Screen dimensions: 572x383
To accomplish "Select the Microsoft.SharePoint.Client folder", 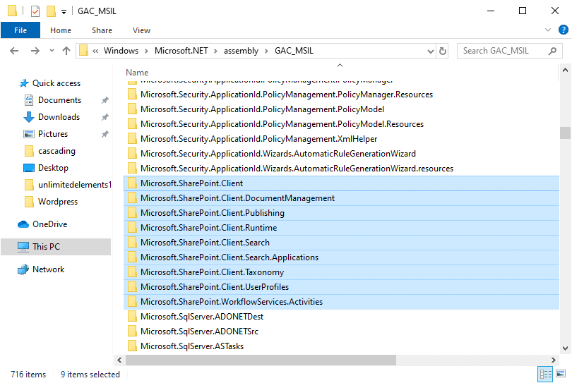I will pyautogui.click(x=342, y=183).
